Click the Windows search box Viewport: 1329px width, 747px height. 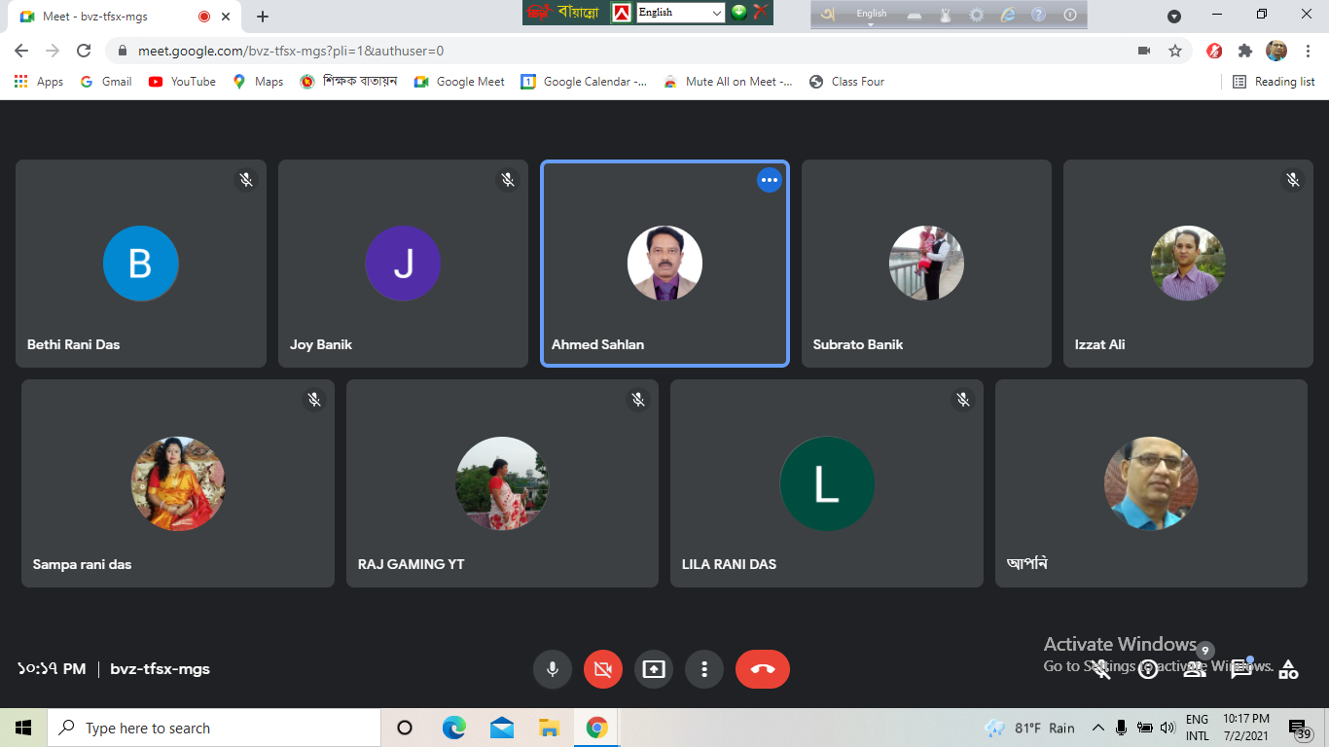(x=214, y=728)
